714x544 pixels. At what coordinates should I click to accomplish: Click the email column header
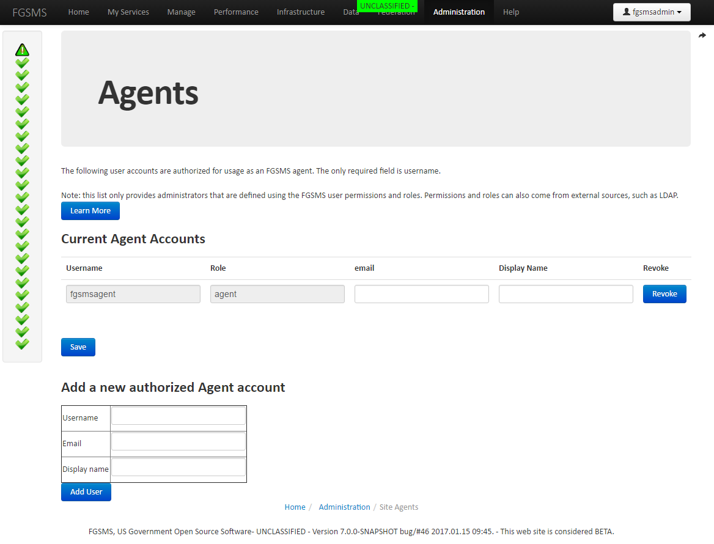[364, 268]
